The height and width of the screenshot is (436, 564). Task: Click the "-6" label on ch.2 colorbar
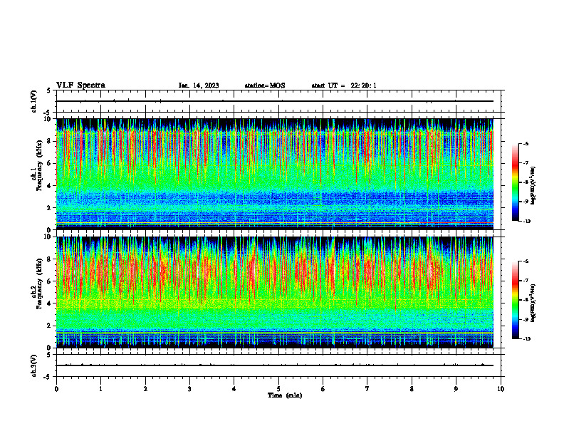click(x=526, y=261)
